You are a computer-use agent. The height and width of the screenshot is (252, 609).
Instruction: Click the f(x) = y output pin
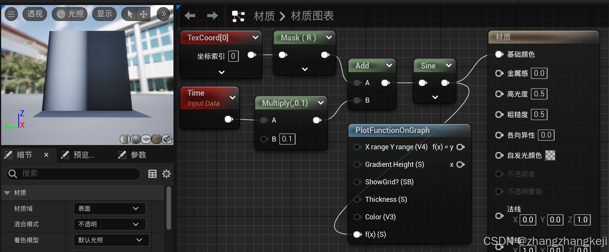tap(460, 147)
